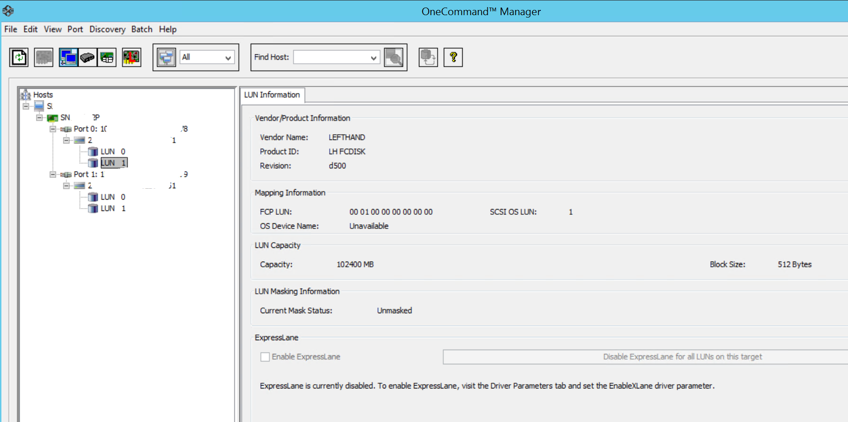Open help with the question mark icon
The image size is (848, 422).
click(453, 58)
